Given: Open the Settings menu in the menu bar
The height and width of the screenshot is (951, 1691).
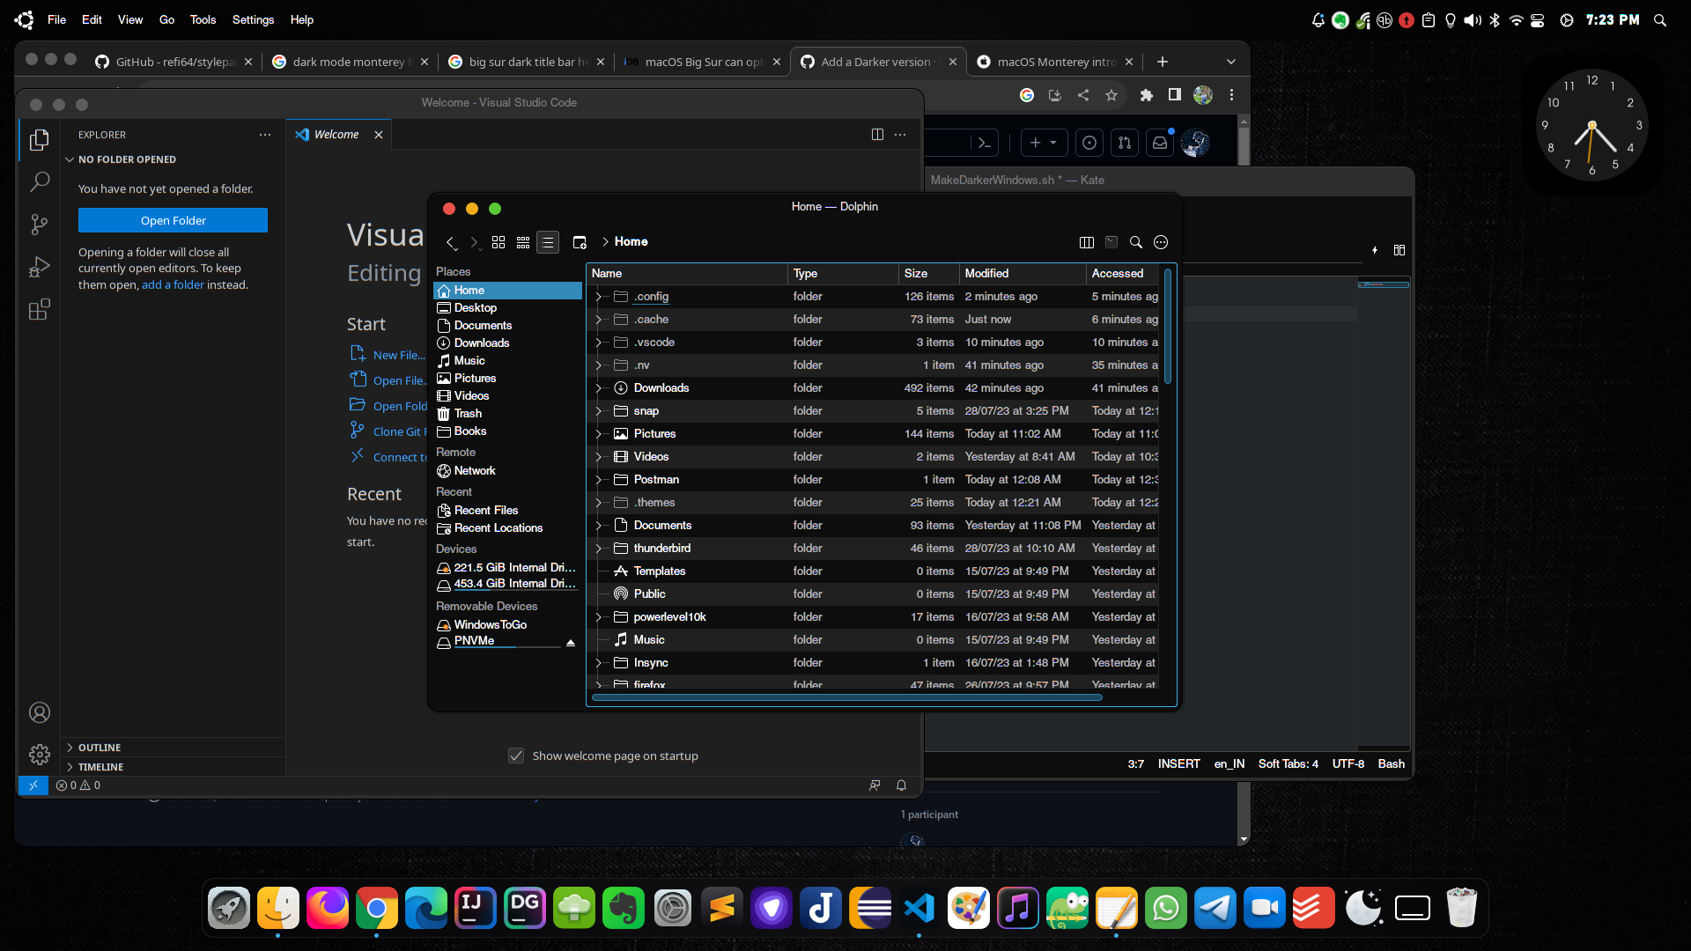Looking at the screenshot, I should point(253,19).
